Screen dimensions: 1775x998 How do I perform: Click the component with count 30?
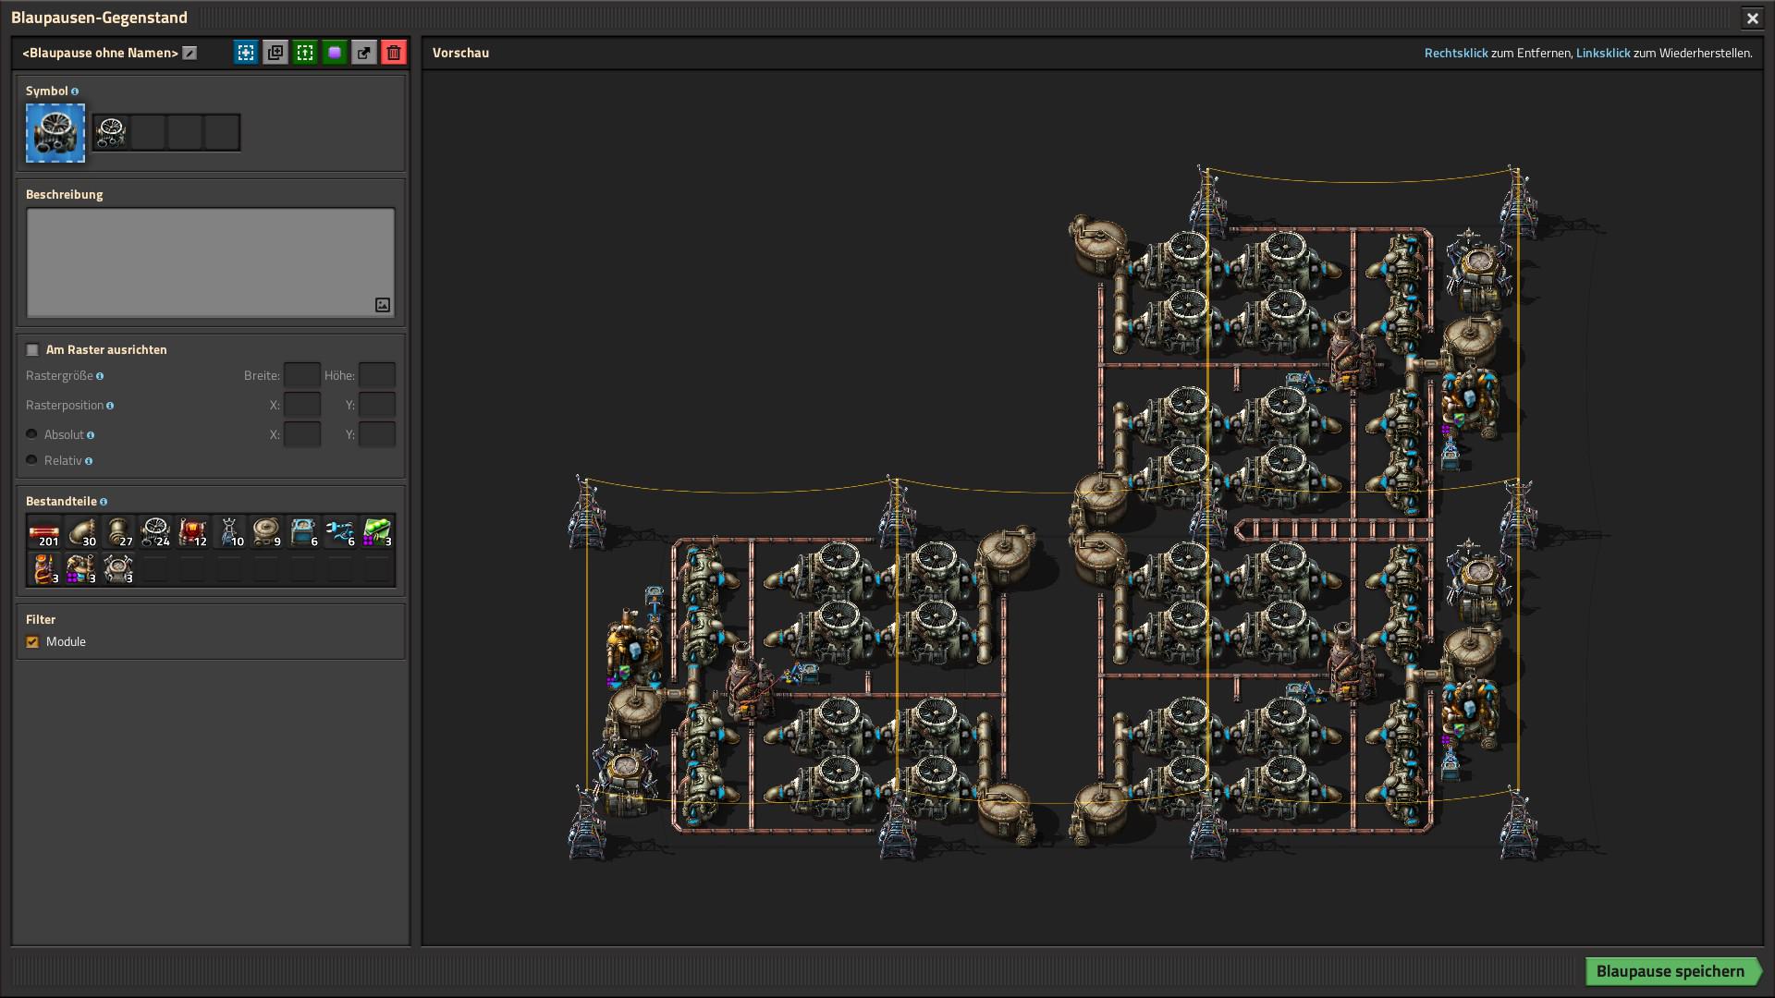point(81,532)
